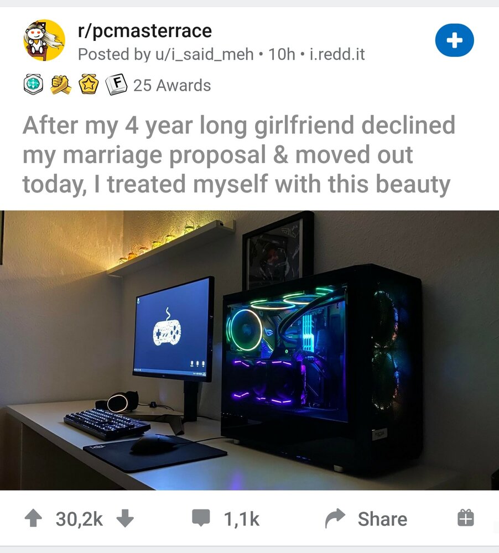This screenshot has height=553, width=499.
Task: Open the u/i_said_meh user profile
Action: pyautogui.click(x=202, y=54)
